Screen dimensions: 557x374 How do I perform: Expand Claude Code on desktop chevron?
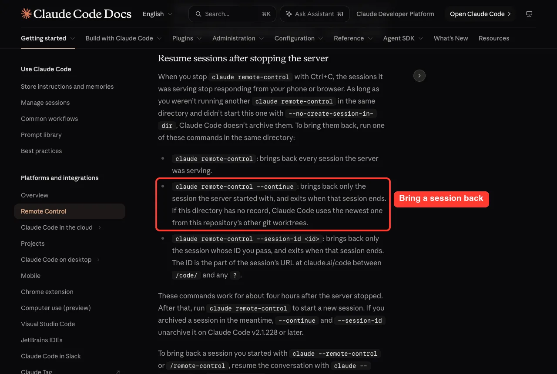pyautogui.click(x=98, y=260)
